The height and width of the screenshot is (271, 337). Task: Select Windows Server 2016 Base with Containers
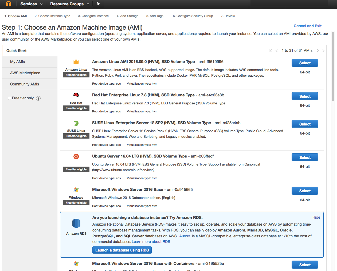[x=305, y=265]
